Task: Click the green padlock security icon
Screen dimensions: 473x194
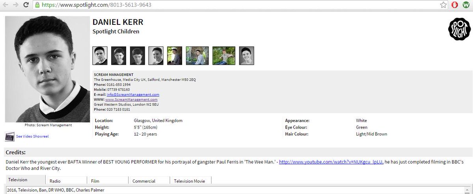Action: coord(37,5)
